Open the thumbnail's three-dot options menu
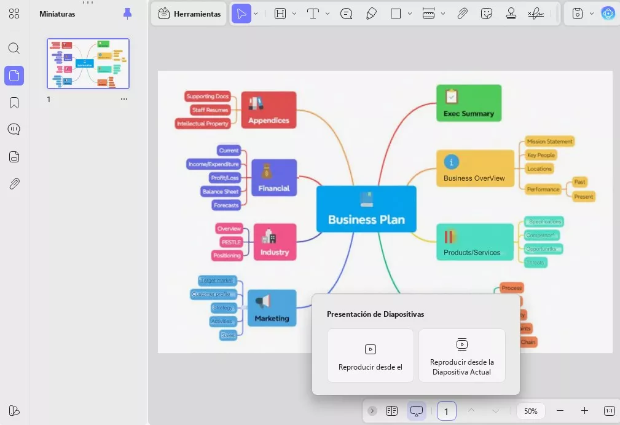 click(124, 99)
